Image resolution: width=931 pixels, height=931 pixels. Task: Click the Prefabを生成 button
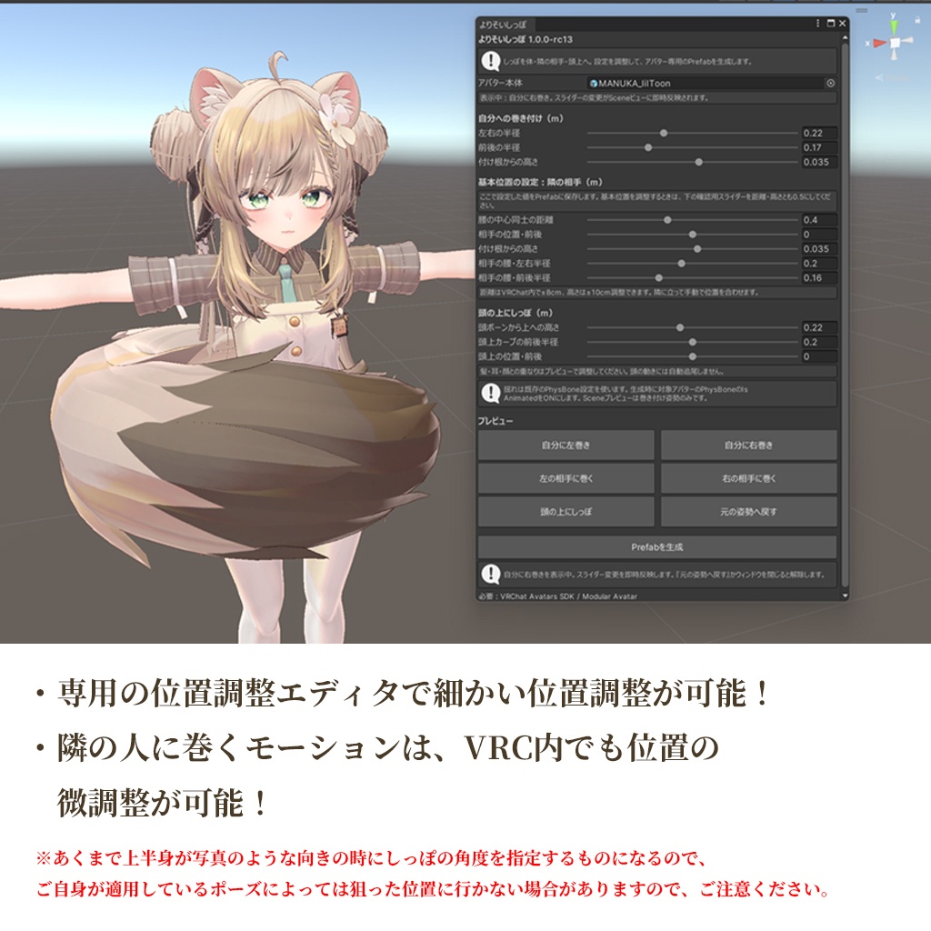pyautogui.click(x=657, y=546)
